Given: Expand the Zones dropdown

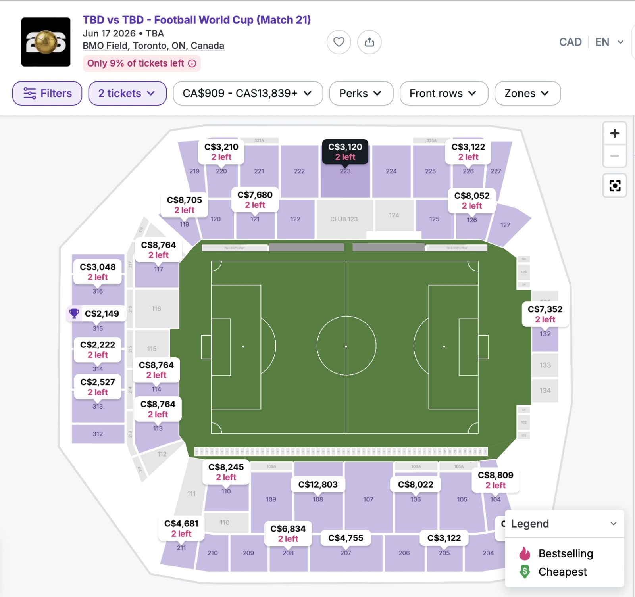Looking at the screenshot, I should tap(527, 93).
